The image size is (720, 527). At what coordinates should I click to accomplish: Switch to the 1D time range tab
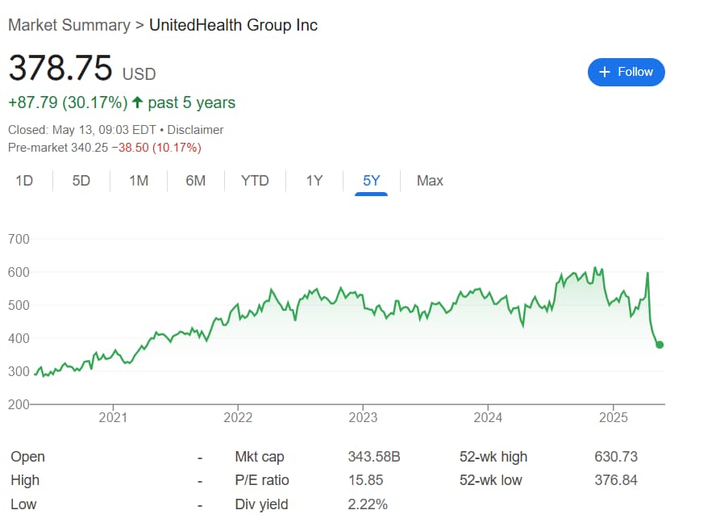(x=24, y=181)
